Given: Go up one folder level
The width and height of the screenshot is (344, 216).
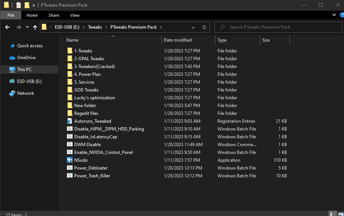Looking at the screenshot, I should coord(35,27).
